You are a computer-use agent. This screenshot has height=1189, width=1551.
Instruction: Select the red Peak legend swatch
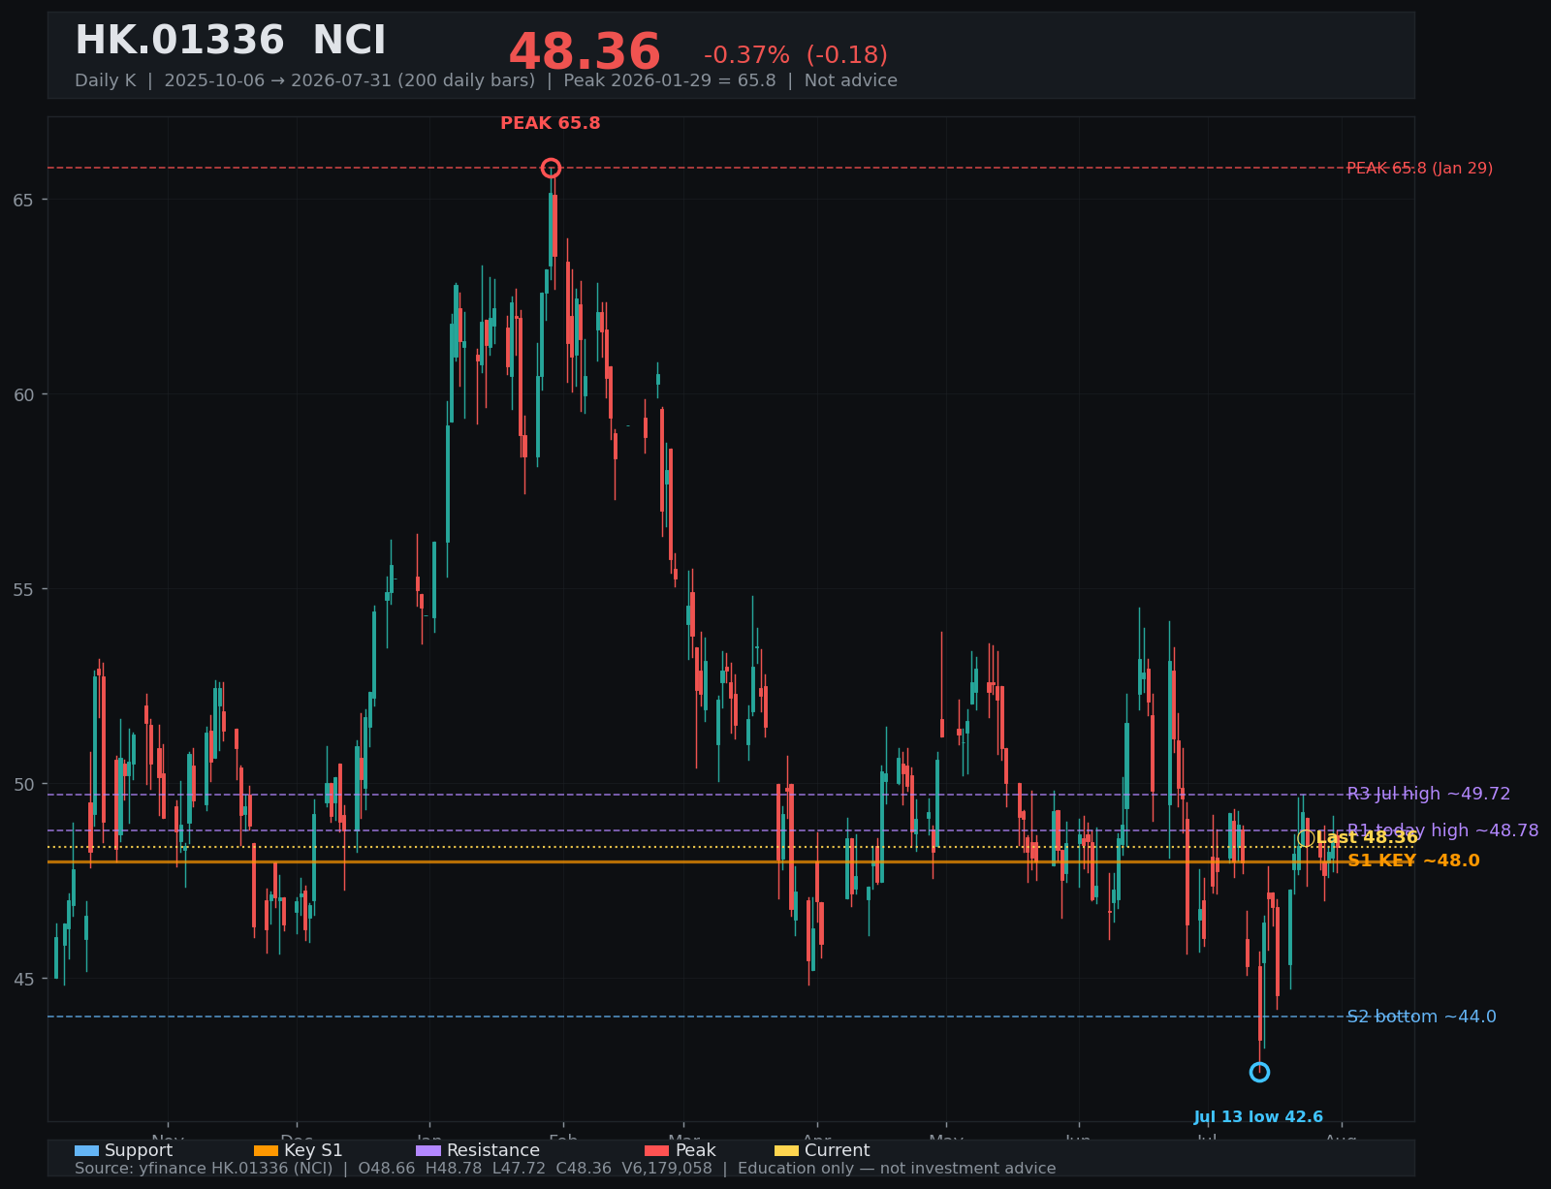tap(657, 1150)
